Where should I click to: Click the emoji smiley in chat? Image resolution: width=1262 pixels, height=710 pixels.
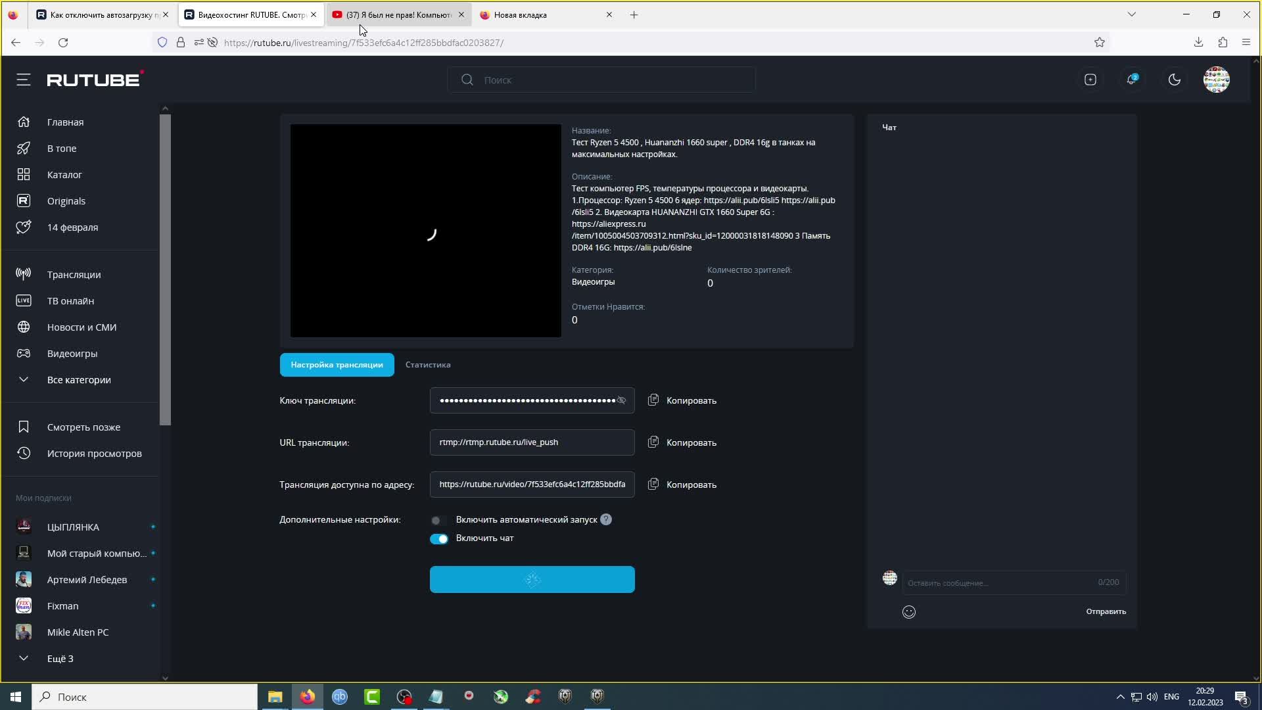click(x=909, y=612)
